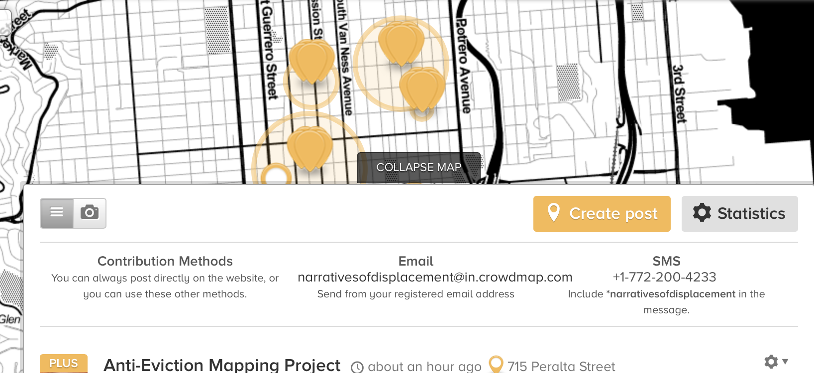This screenshot has width=814, height=373.
Task: Click the PLUS badge on the post
Action: (x=64, y=364)
